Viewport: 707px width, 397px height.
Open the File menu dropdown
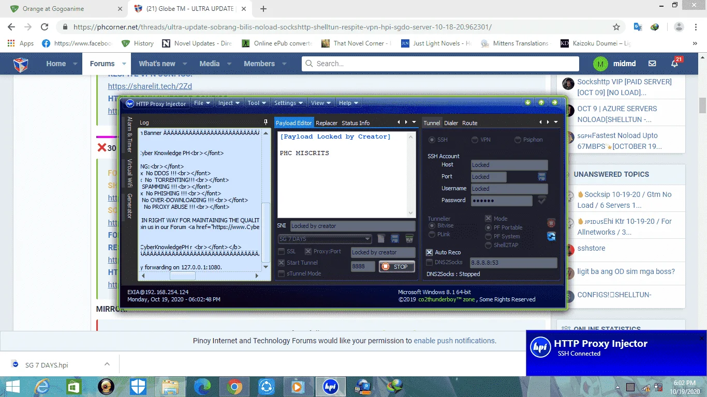click(x=202, y=103)
